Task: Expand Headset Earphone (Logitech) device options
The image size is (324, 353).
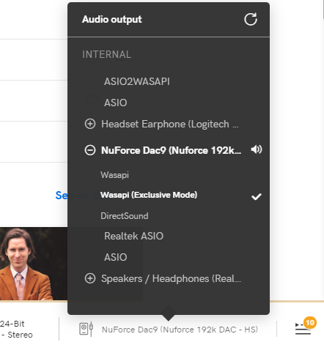Action: point(90,124)
